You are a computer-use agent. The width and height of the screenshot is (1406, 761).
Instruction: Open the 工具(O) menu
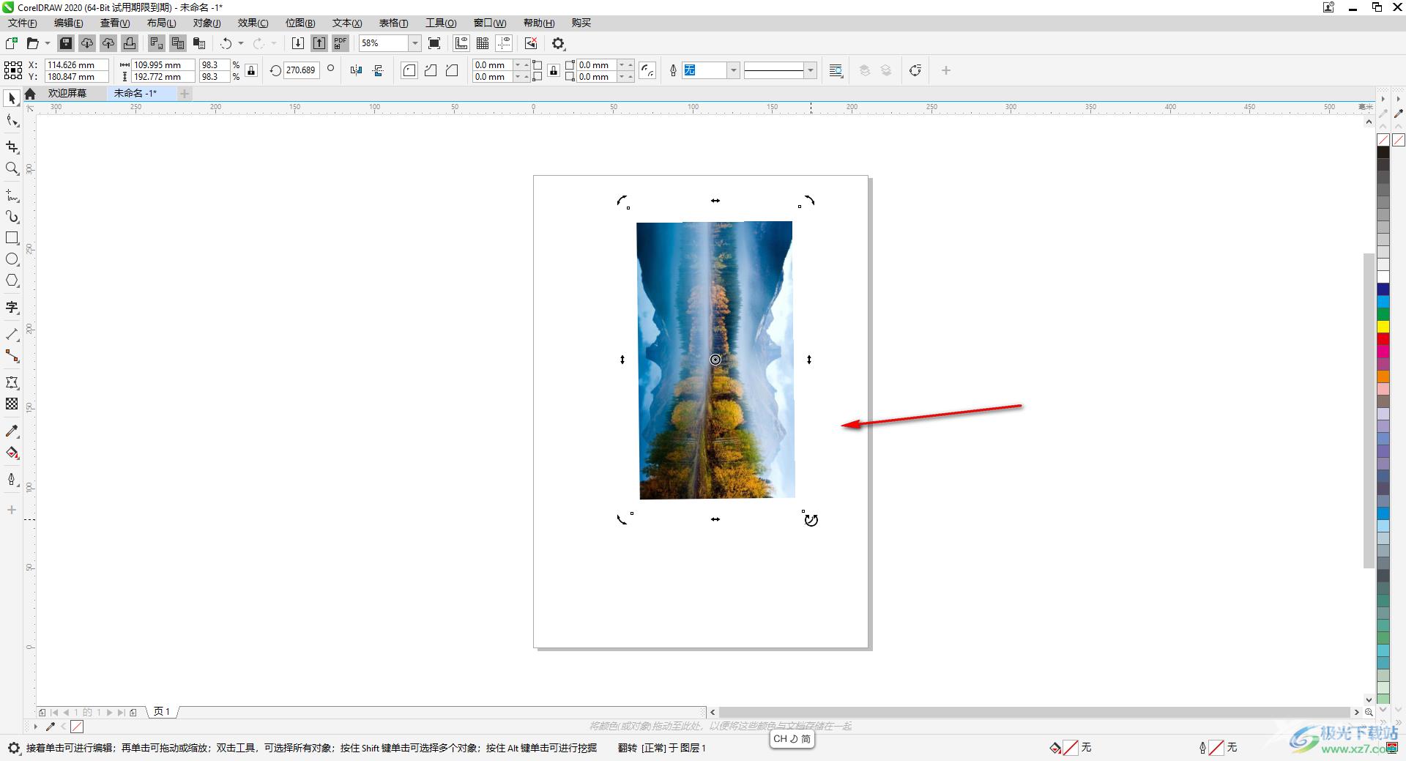click(x=441, y=23)
